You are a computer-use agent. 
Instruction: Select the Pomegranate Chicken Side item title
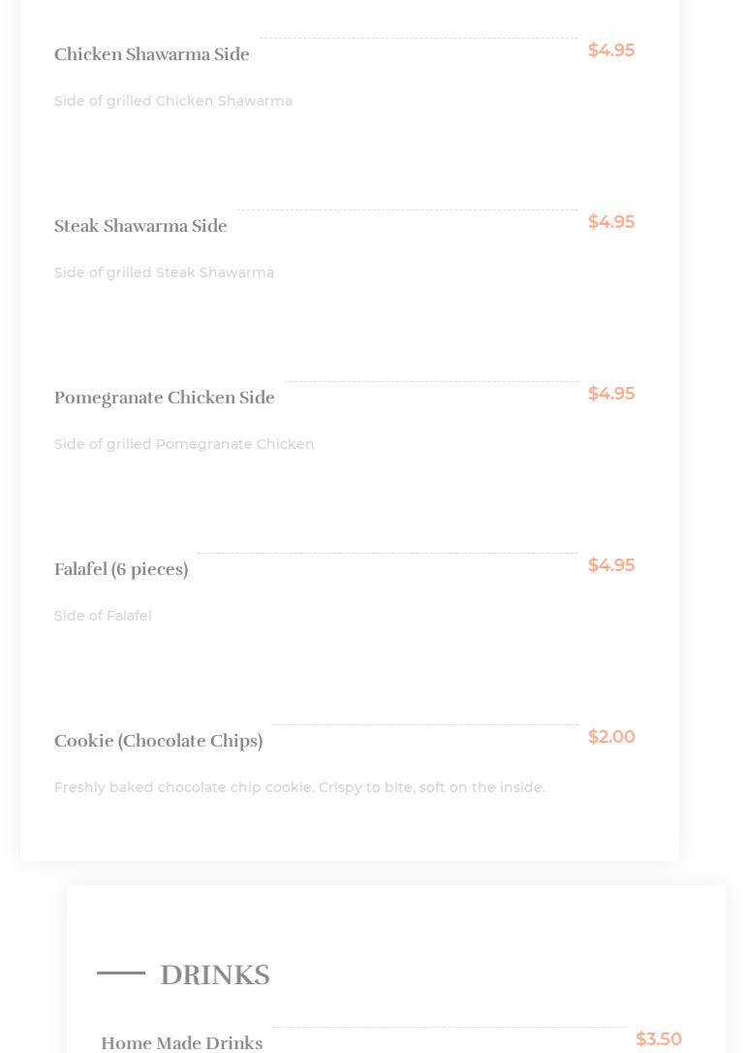[165, 399]
